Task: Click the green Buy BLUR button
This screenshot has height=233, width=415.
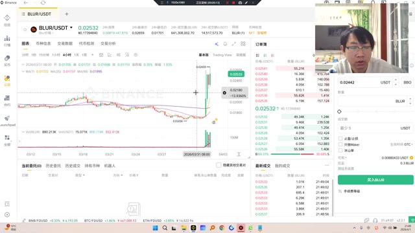Action: 375,180
